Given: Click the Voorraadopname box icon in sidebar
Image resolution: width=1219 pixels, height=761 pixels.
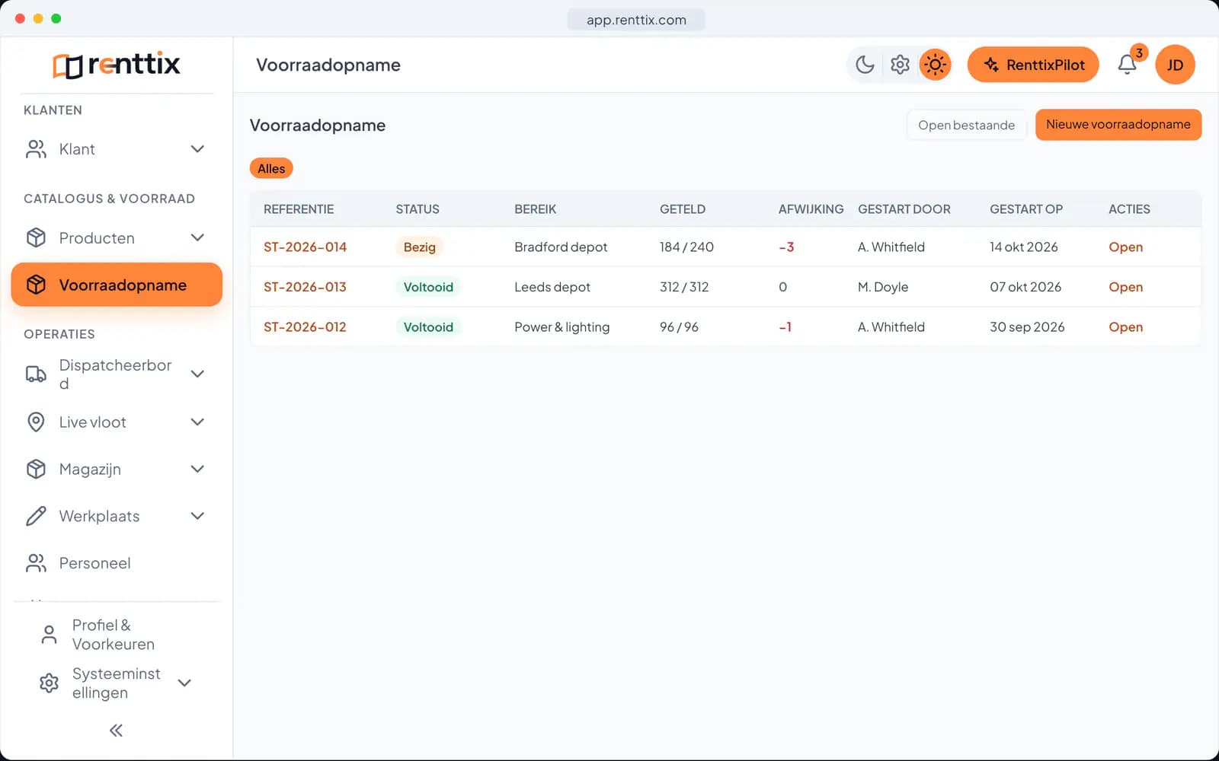Looking at the screenshot, I should 36,285.
